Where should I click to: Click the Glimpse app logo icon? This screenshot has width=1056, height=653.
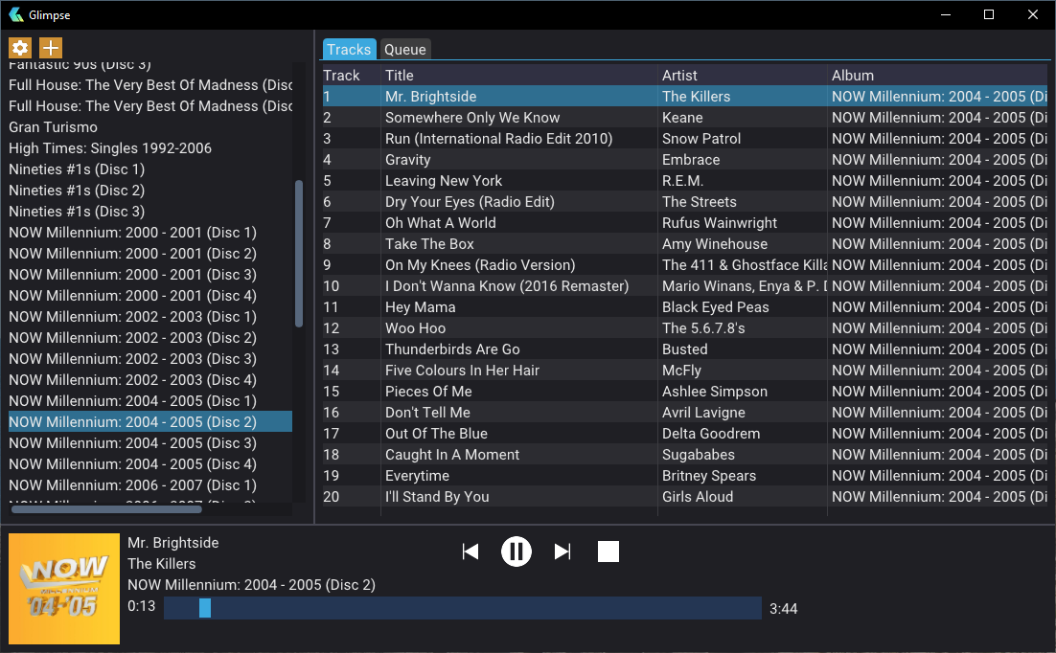click(15, 14)
